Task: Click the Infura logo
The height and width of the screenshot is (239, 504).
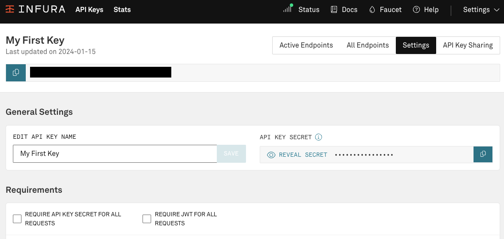Action: (x=35, y=9)
